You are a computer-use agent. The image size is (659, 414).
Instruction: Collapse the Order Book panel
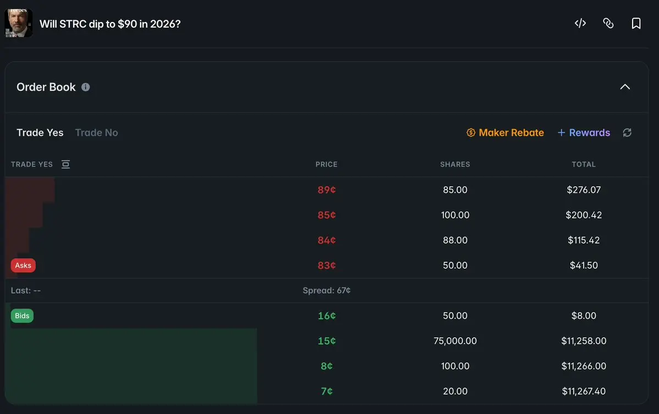[625, 87]
